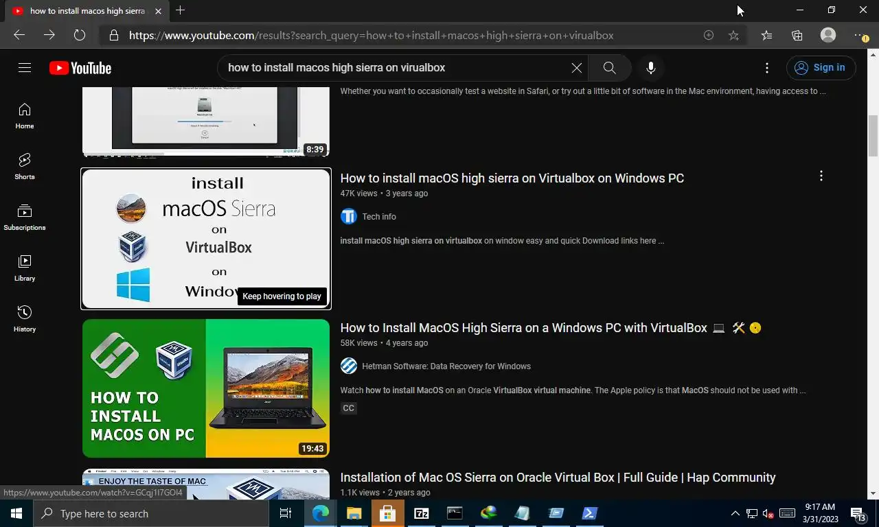Start voice search with the microphone
879x527 pixels.
pos(650,68)
